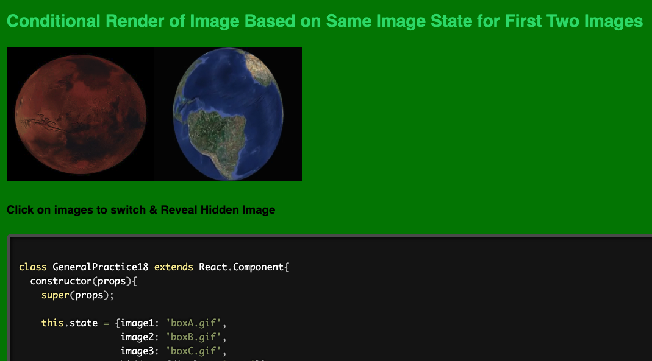Click the Mars planet image
The image size is (652, 361).
click(81, 114)
